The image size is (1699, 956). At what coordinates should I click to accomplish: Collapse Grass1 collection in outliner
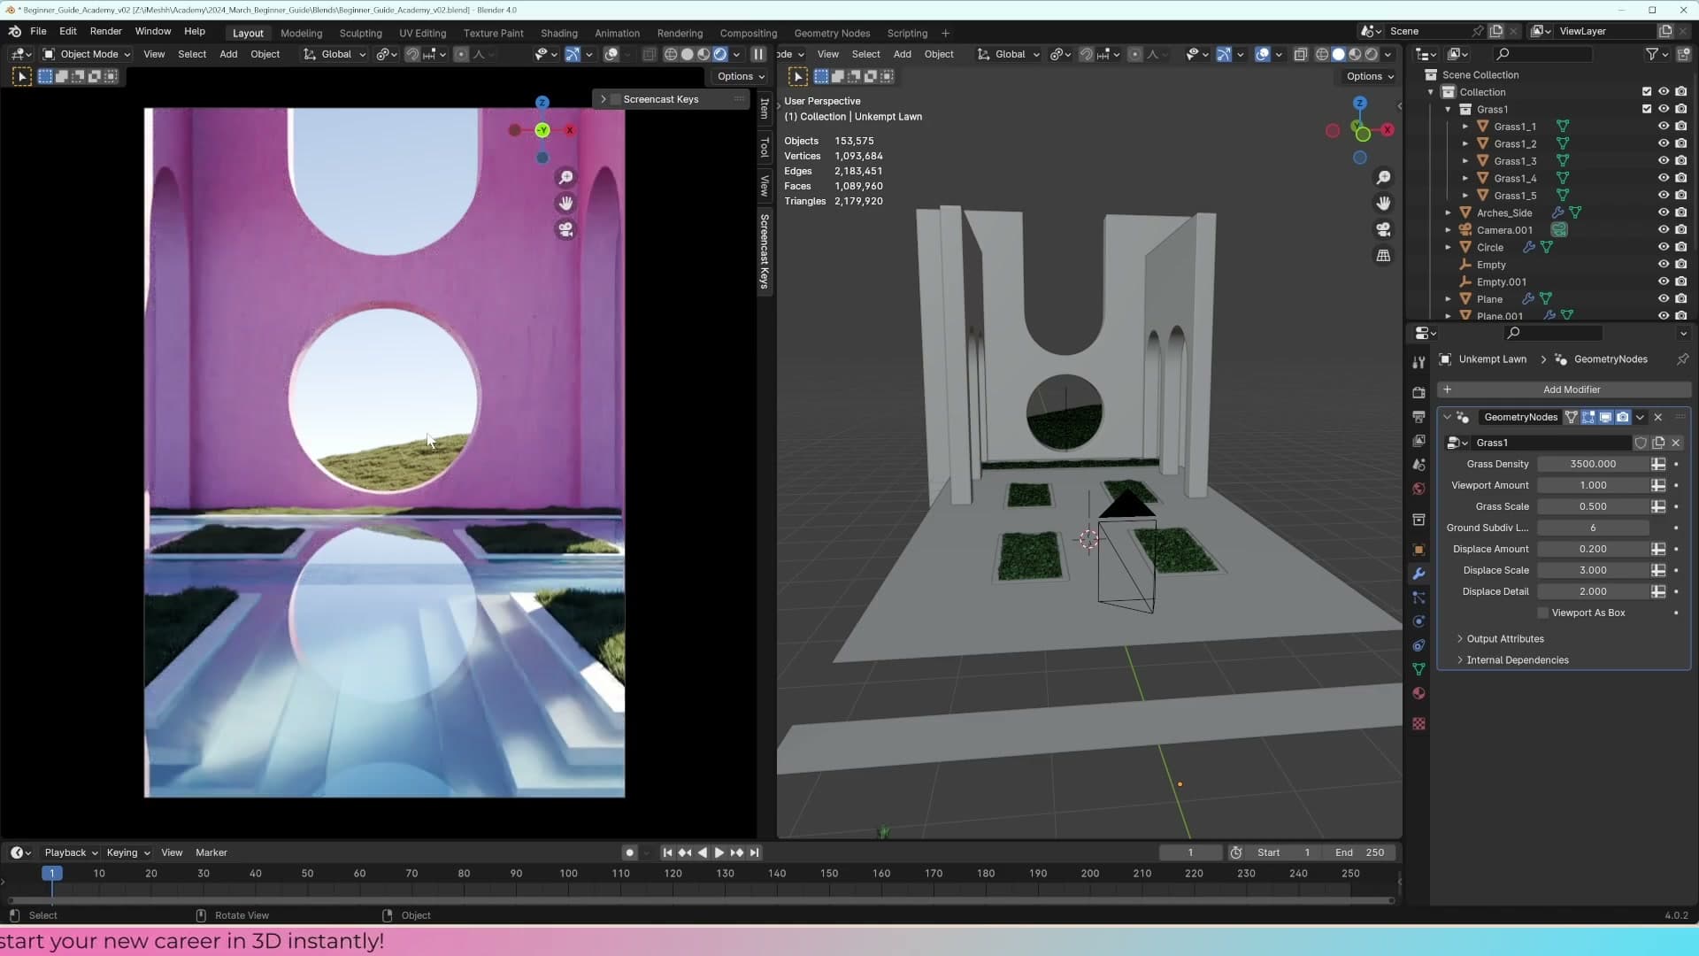[1448, 109]
